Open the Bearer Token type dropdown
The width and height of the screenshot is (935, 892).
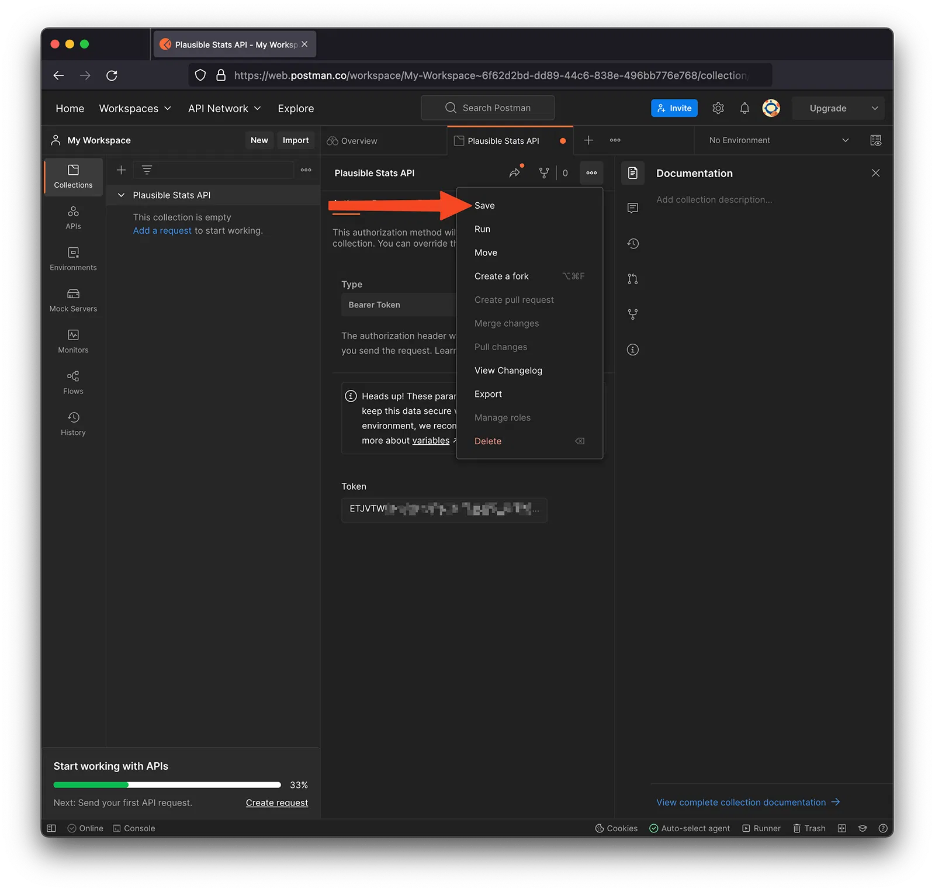click(399, 305)
